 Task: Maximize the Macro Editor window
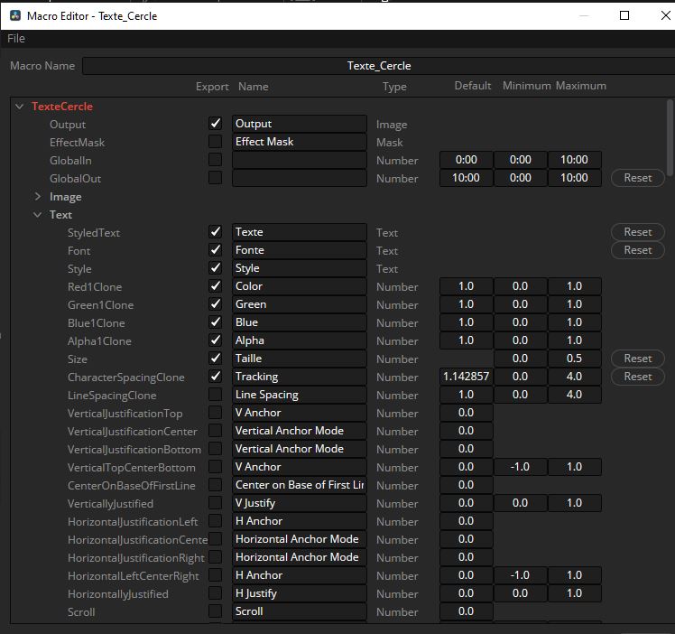(624, 15)
